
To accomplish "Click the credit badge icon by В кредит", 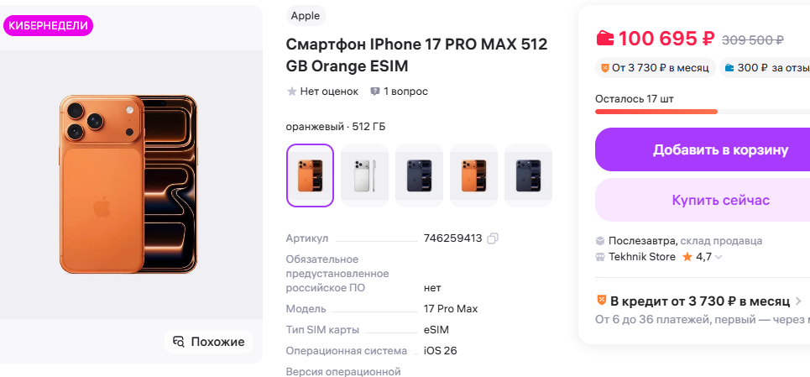I will pos(601,301).
